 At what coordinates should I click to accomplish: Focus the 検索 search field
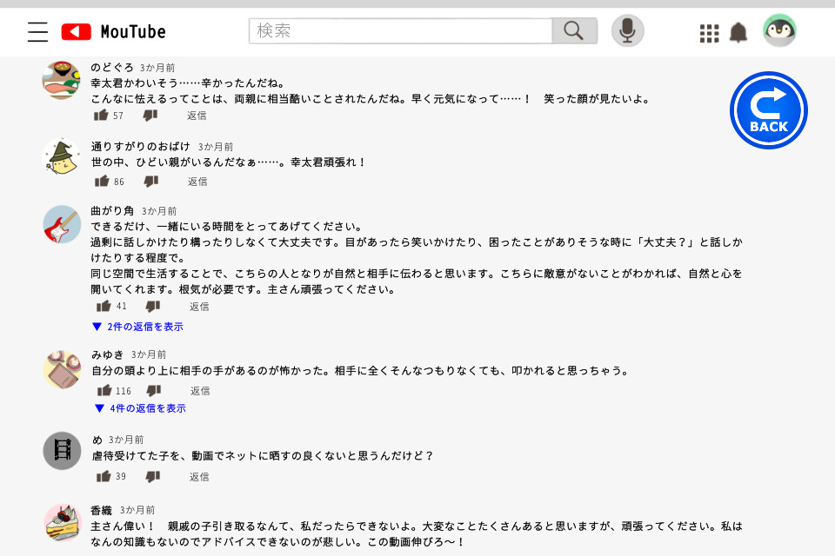point(400,31)
